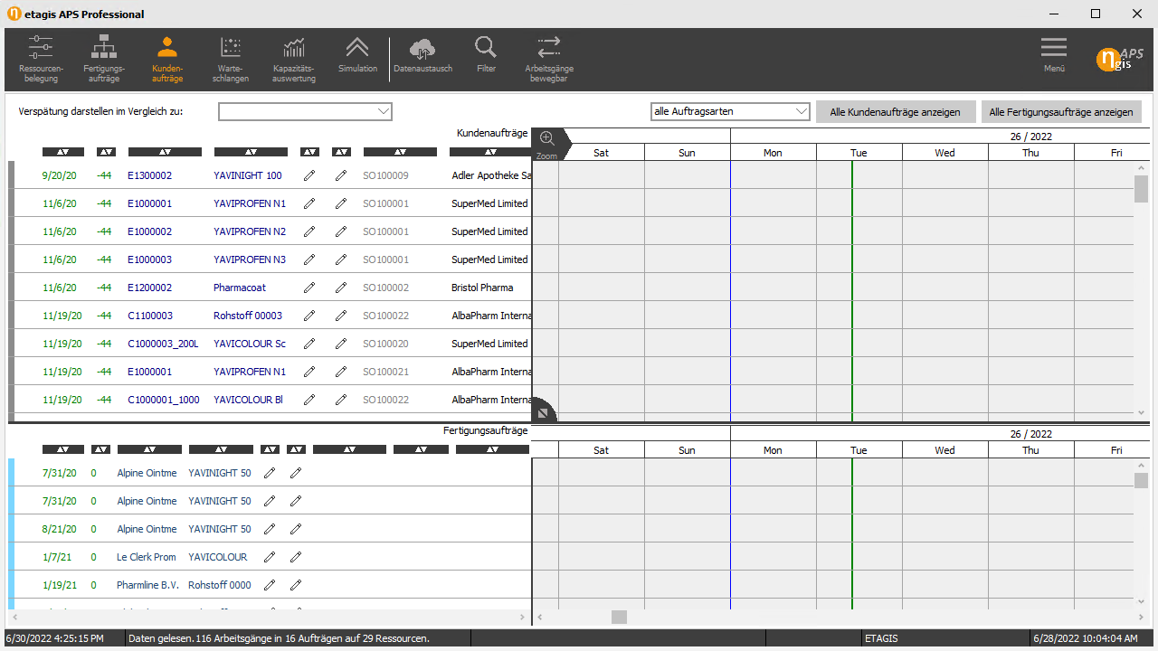Click lower Gantt vertical scrollbar thumb
Screen dimensions: 1158x651
point(1141,480)
